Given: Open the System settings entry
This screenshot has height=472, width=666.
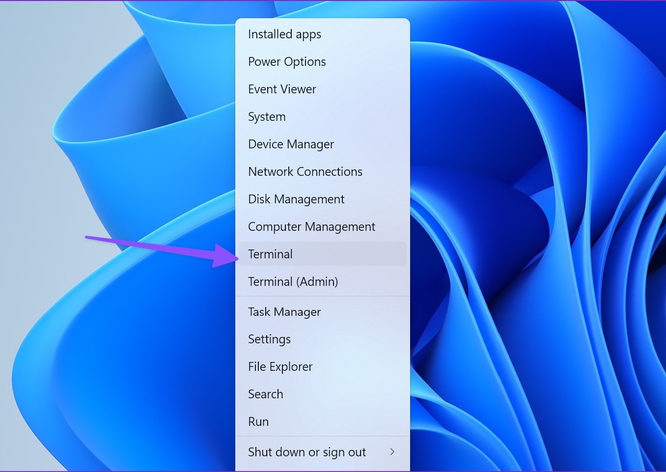Looking at the screenshot, I should (x=267, y=116).
